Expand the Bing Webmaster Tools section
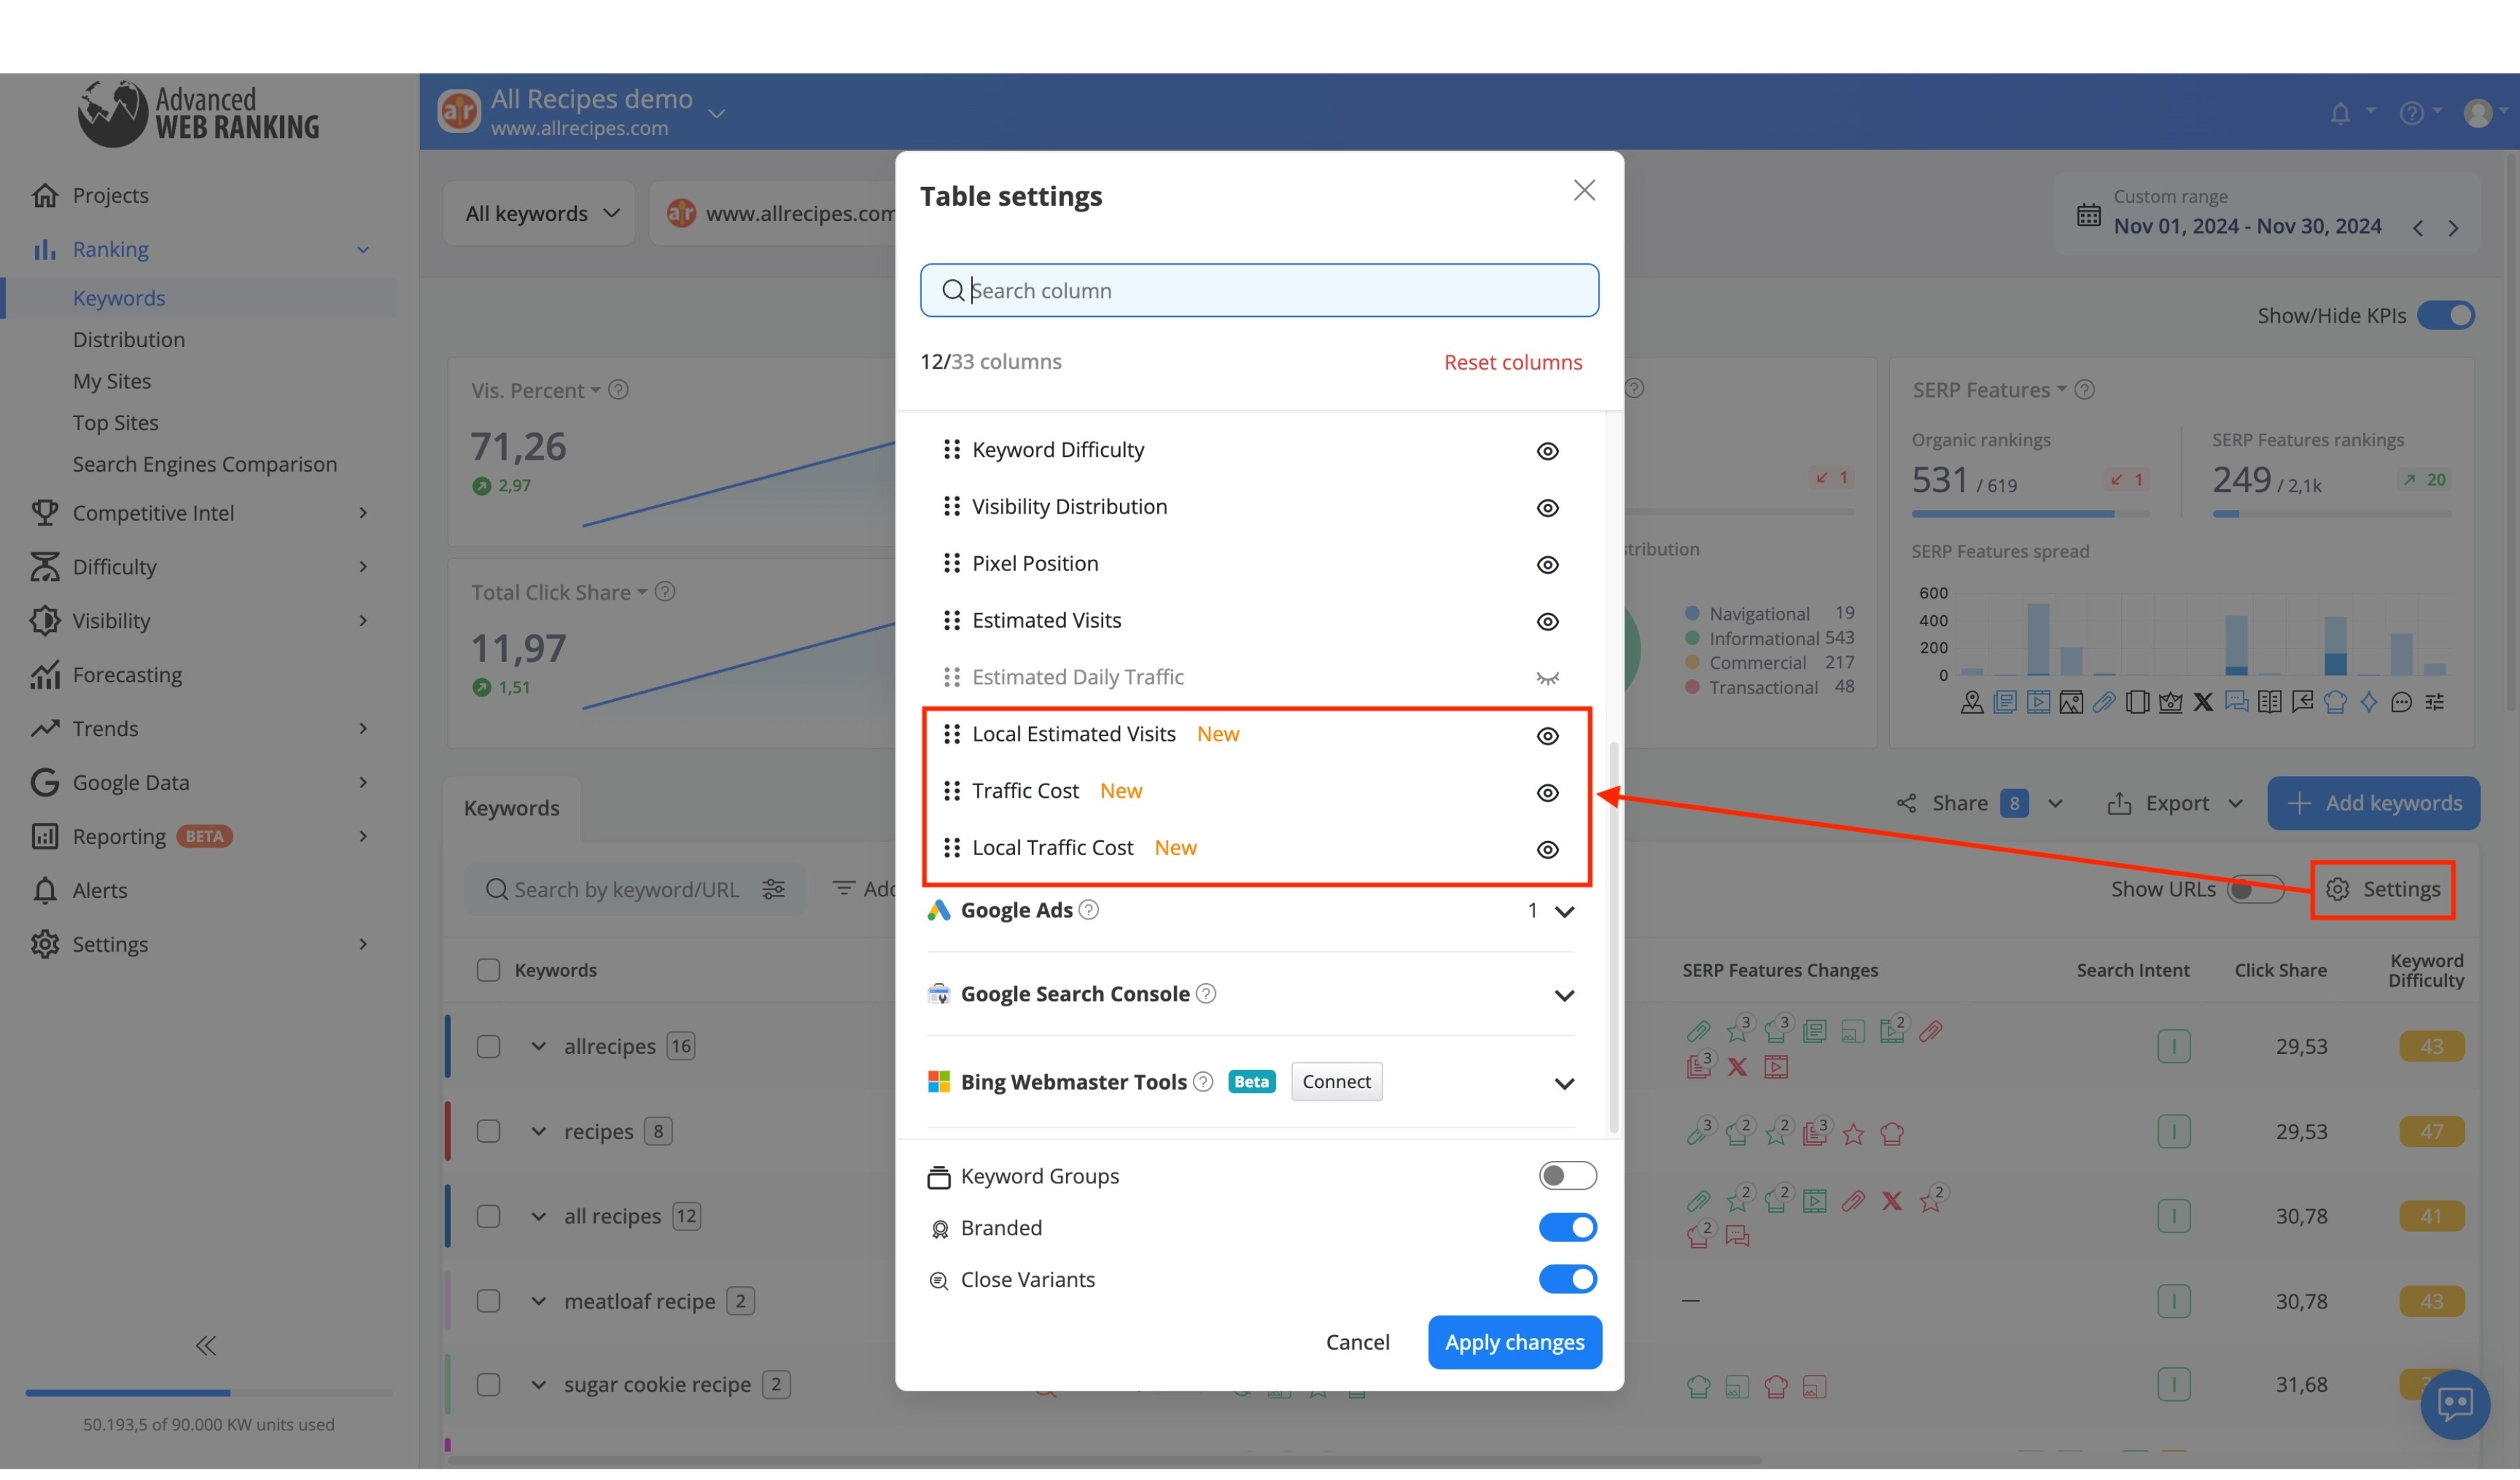Screen dimensions: 2520x1480 click(x=1564, y=1084)
